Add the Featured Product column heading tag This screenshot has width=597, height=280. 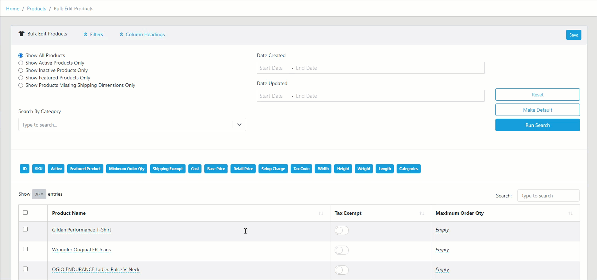coord(85,169)
